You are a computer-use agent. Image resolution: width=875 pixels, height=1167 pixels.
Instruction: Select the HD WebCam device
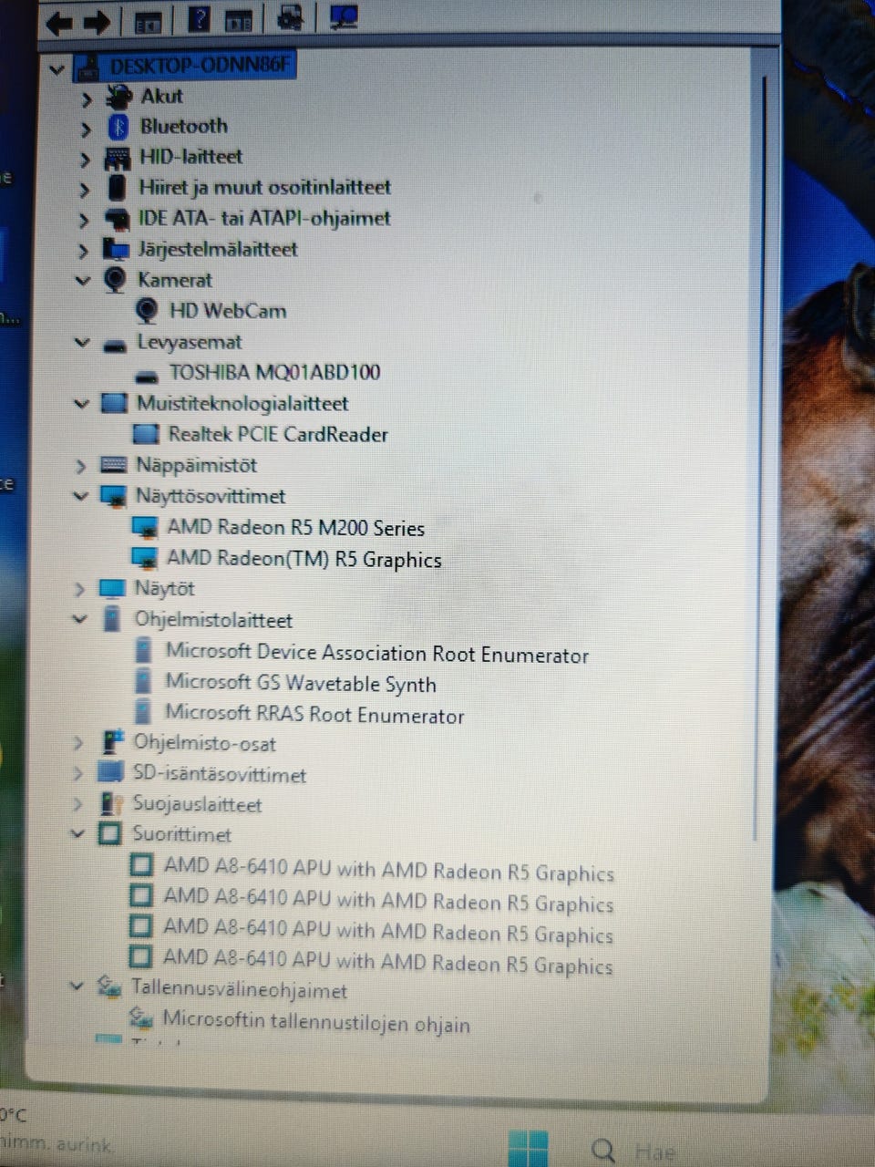227,311
